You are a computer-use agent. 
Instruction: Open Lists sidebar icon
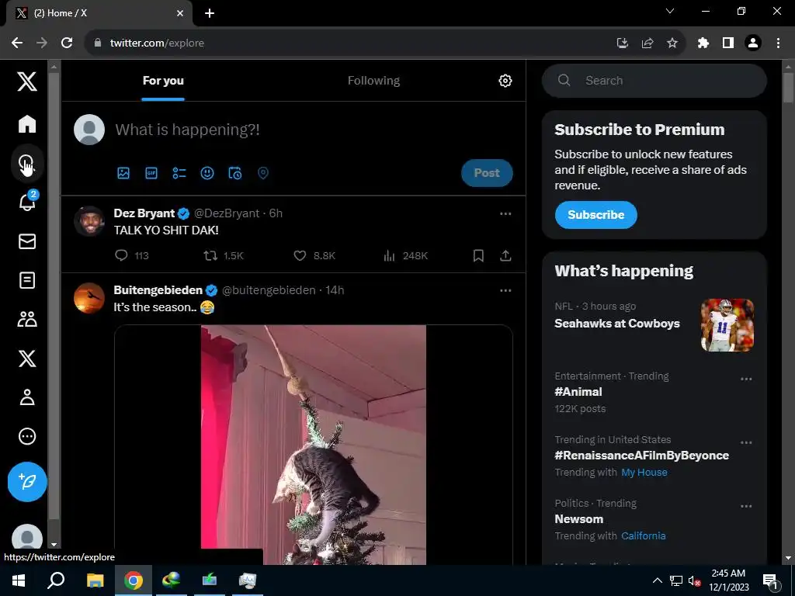tap(27, 280)
